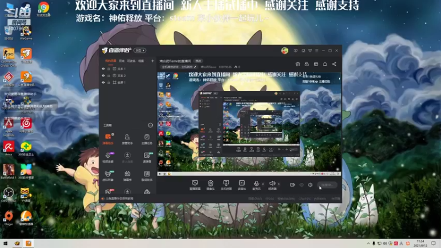Click the WeGame desktop icon
The image size is (441, 248).
point(26,32)
